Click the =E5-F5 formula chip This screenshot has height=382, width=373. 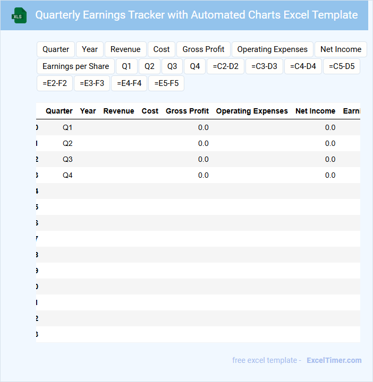tap(166, 83)
